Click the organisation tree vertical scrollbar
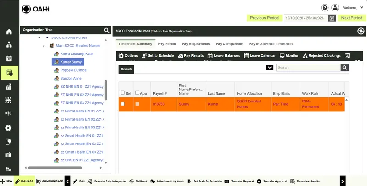This screenshot has width=367, height=186. point(106,90)
